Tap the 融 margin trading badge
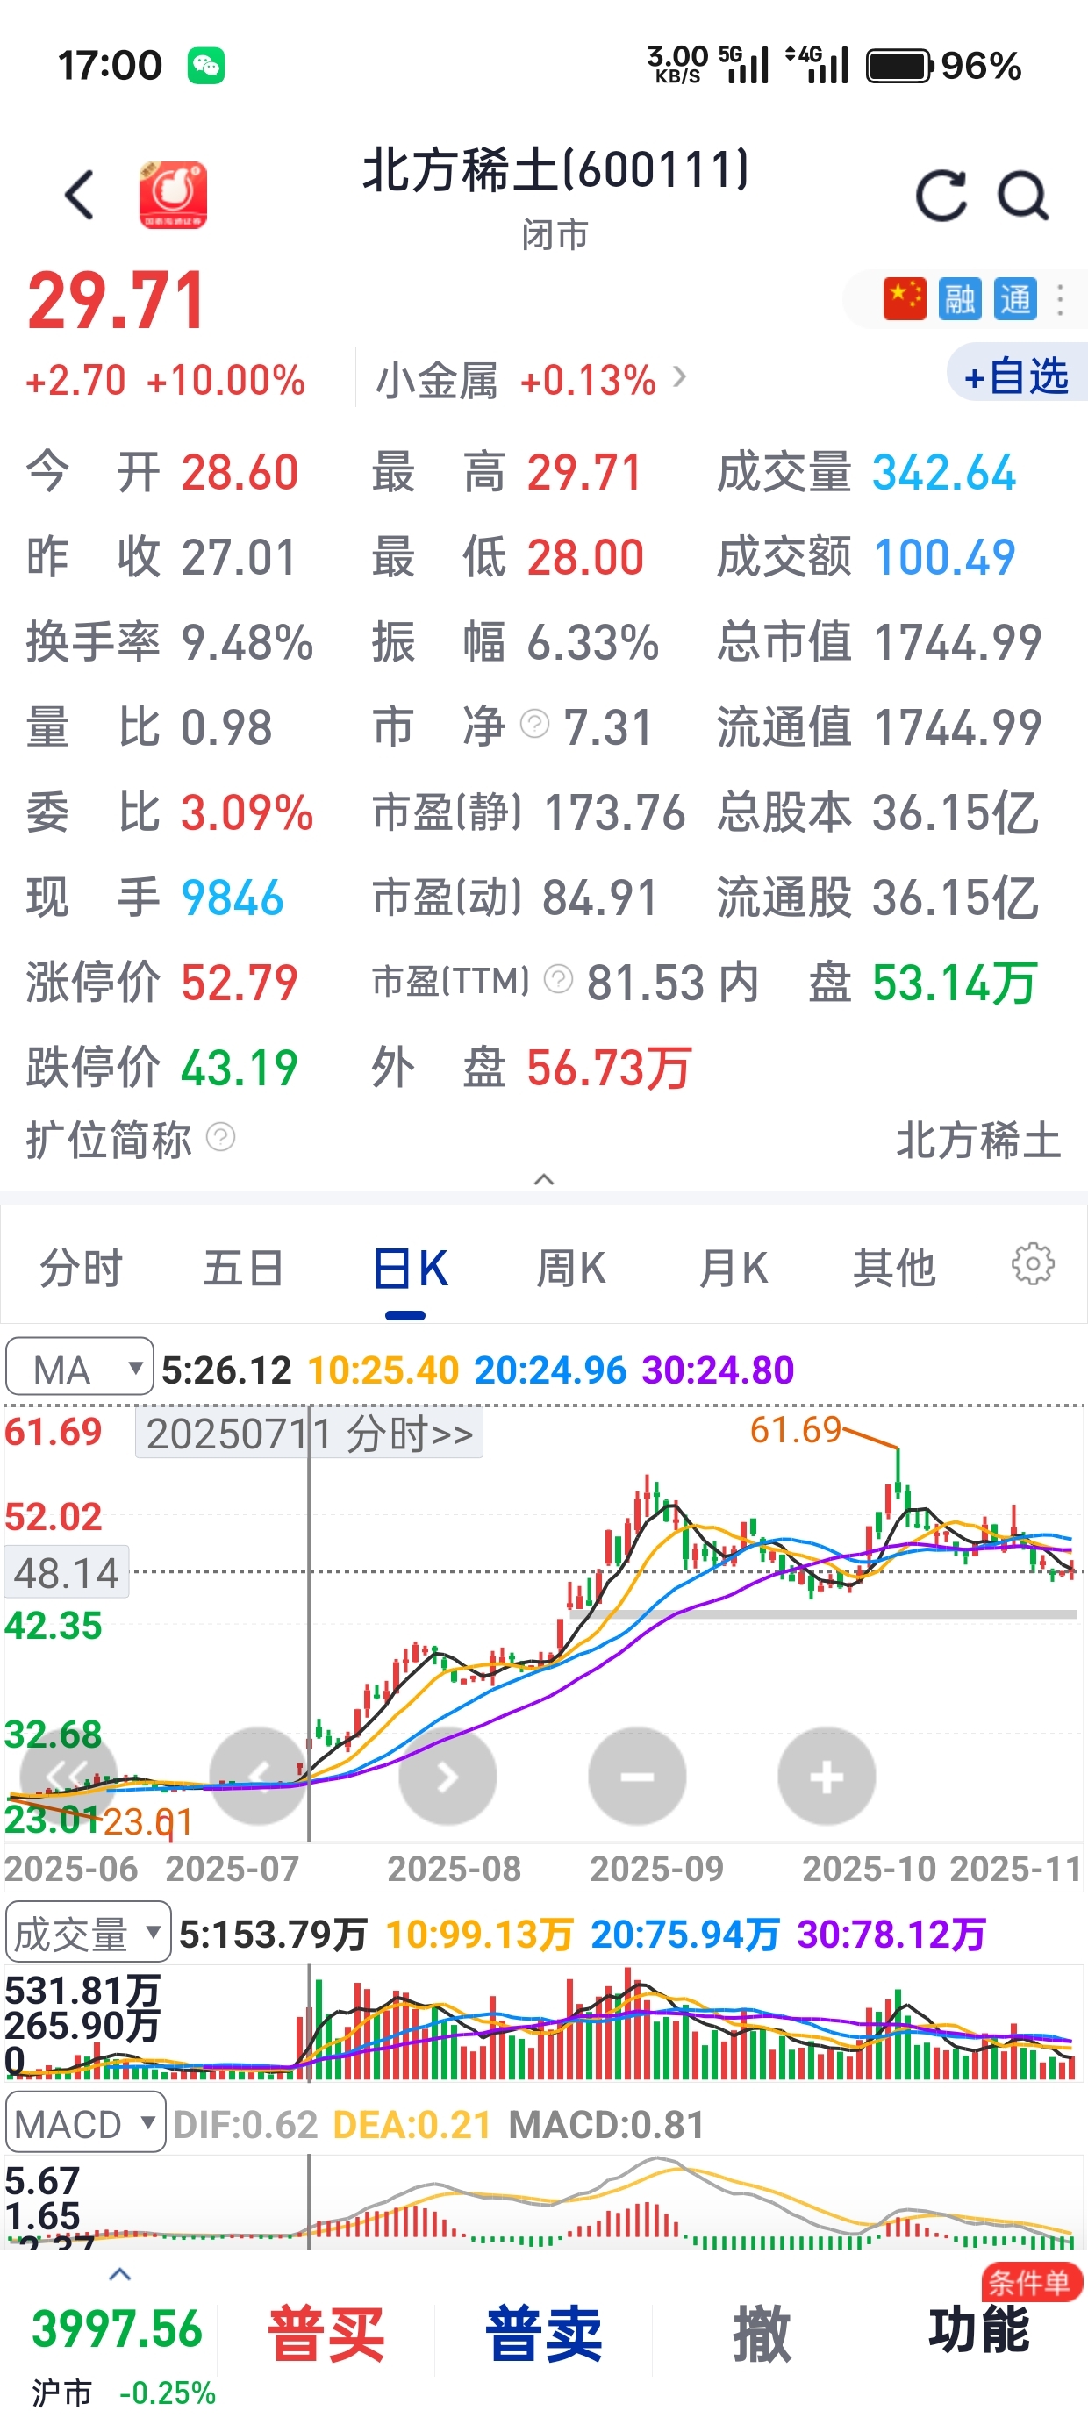The width and height of the screenshot is (1088, 2432). tap(960, 299)
